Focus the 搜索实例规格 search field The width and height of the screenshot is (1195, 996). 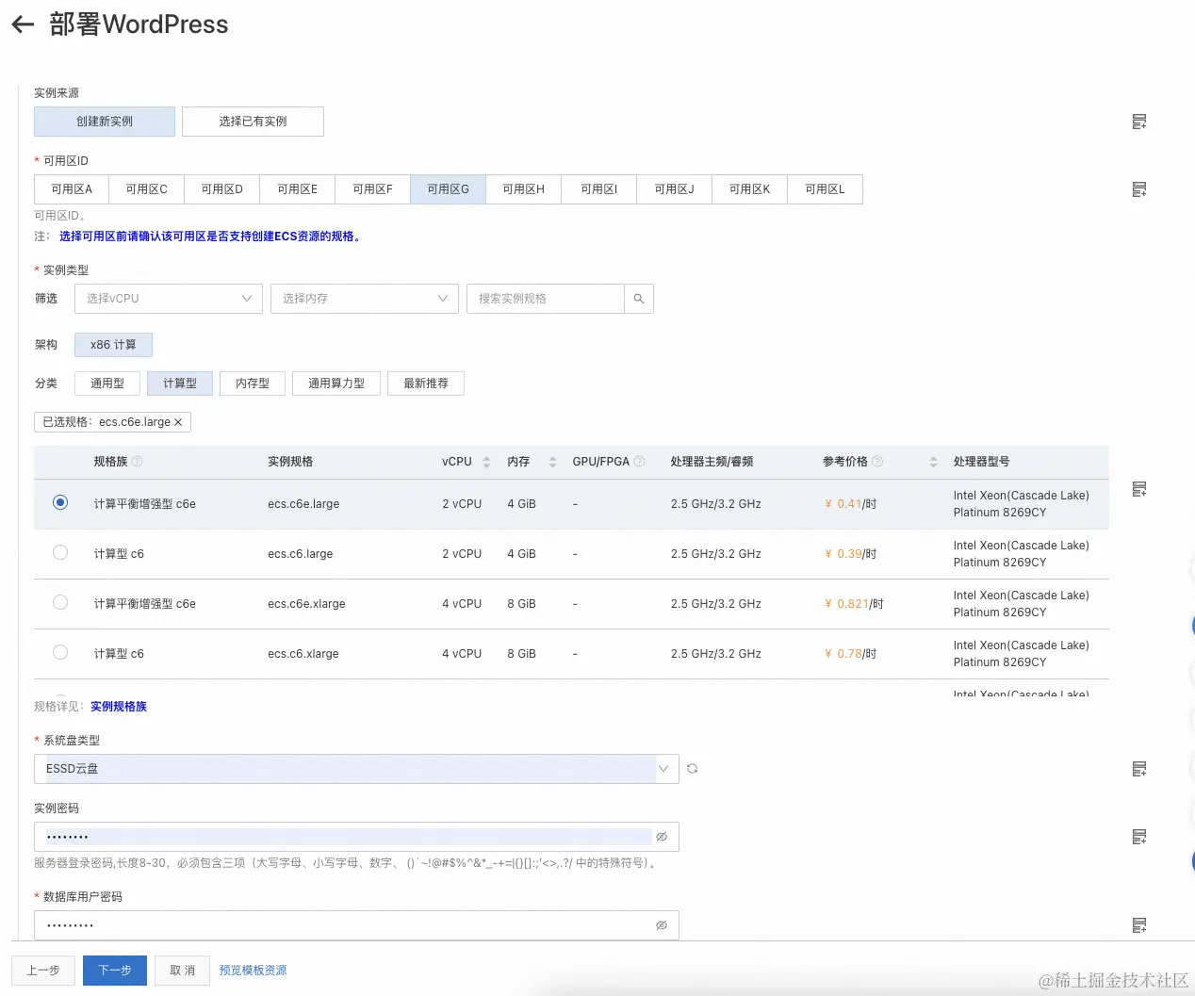(546, 299)
